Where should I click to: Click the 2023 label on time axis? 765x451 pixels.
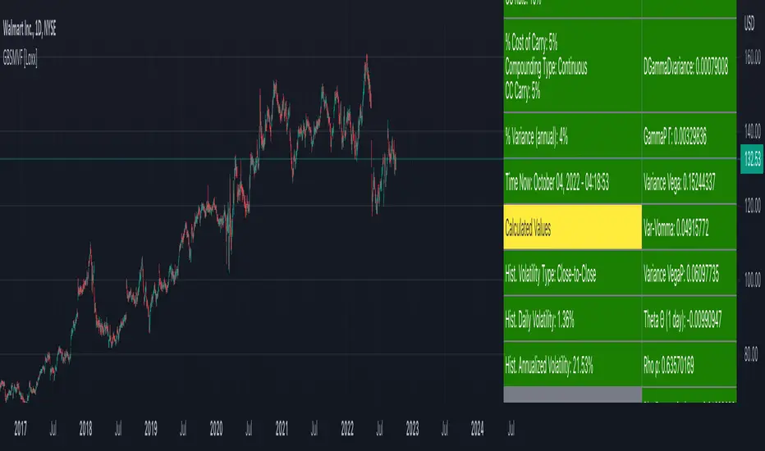coord(412,427)
